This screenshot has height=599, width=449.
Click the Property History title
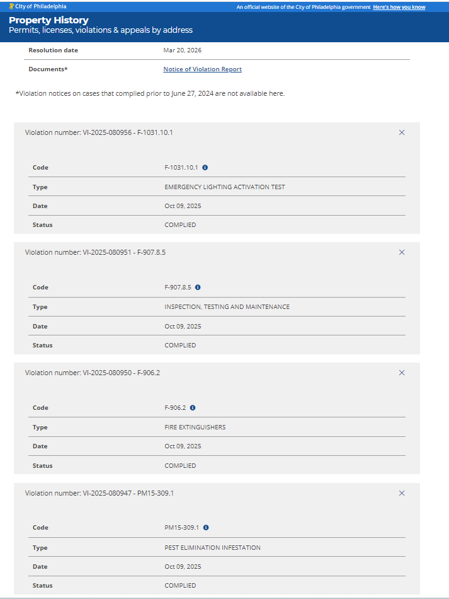coord(48,20)
